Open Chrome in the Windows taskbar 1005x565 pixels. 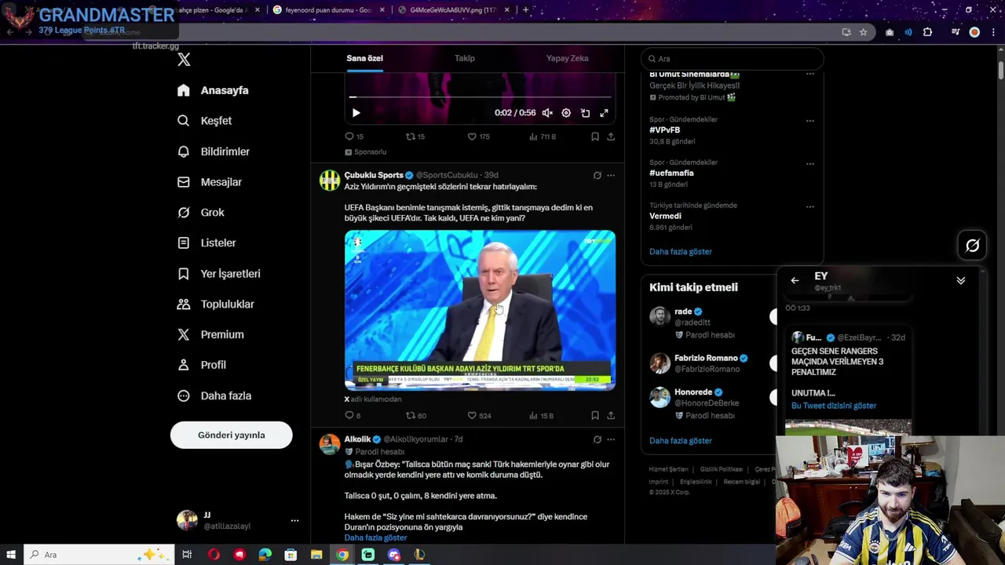[342, 555]
